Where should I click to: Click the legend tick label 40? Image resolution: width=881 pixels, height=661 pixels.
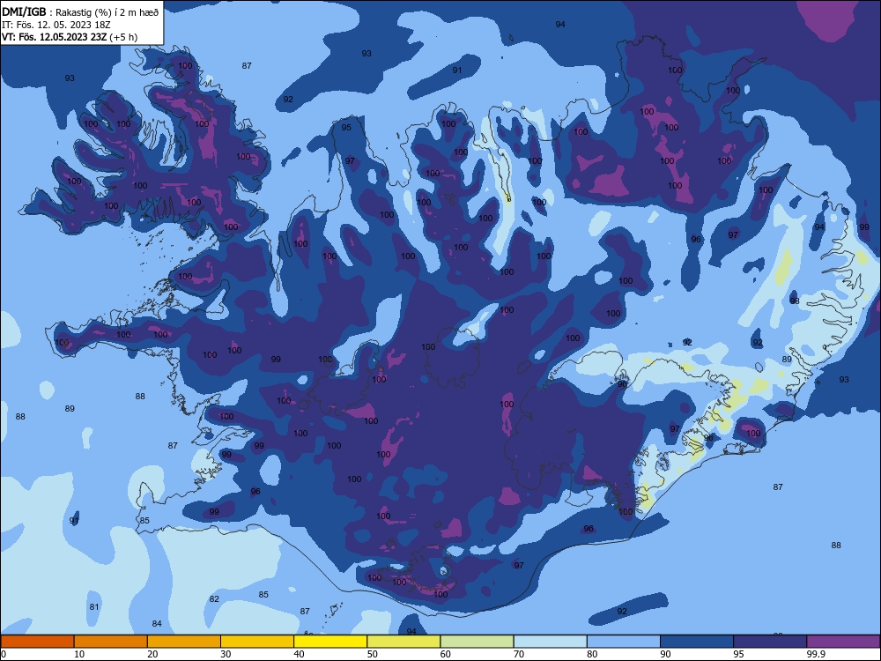pos(299,654)
